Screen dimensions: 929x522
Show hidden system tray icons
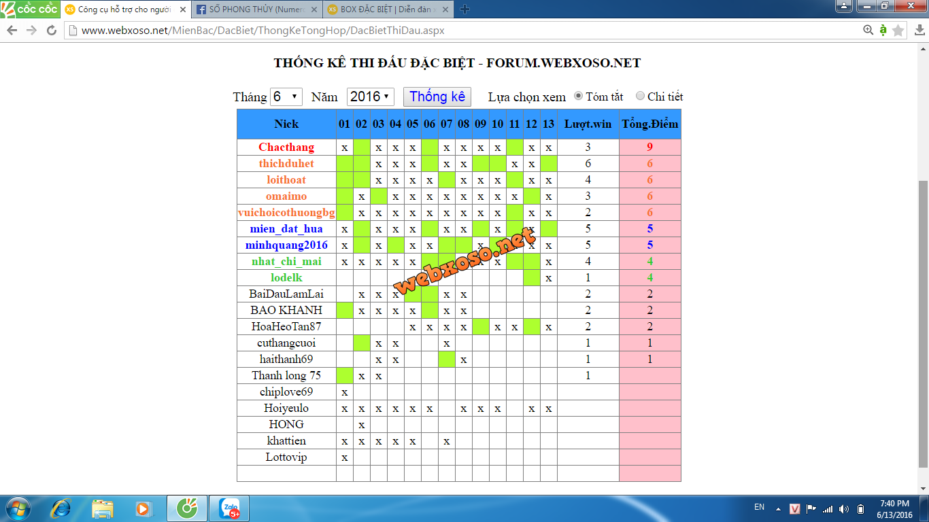click(778, 509)
